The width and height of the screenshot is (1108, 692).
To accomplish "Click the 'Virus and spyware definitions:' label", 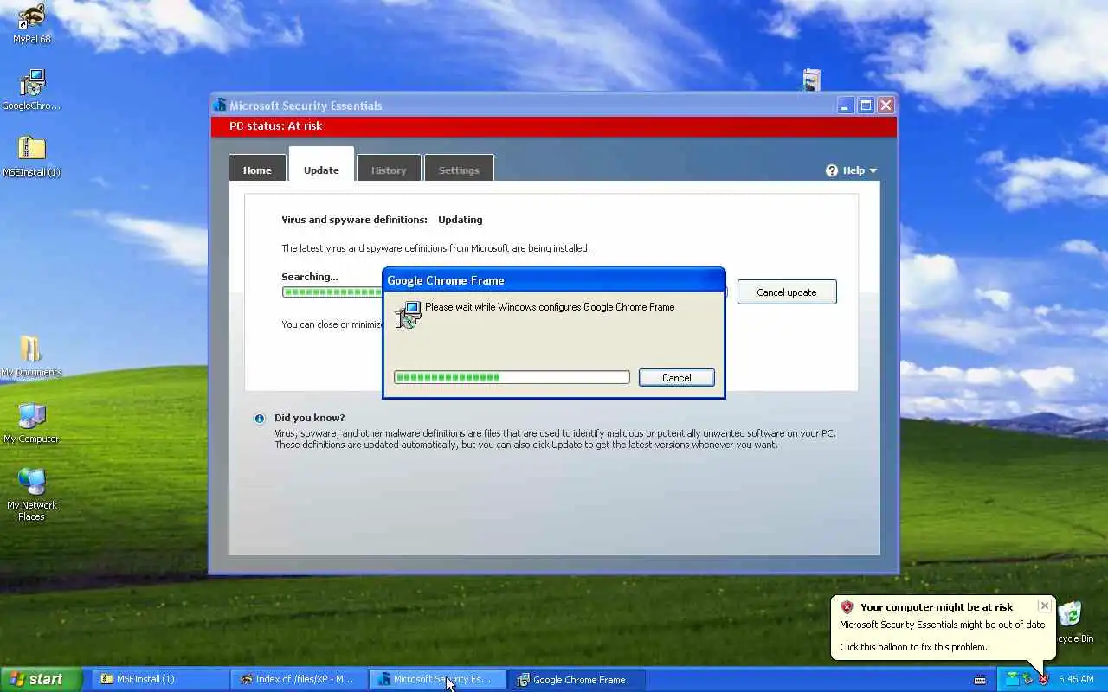I will point(354,220).
